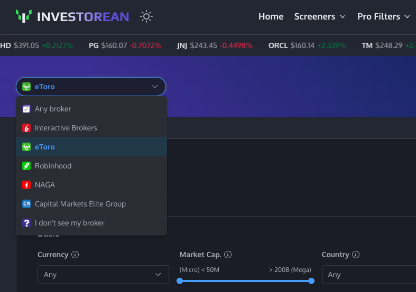The height and width of the screenshot is (292, 416).
Task: Collapse the eToro broker dropdown
Action: click(x=91, y=87)
